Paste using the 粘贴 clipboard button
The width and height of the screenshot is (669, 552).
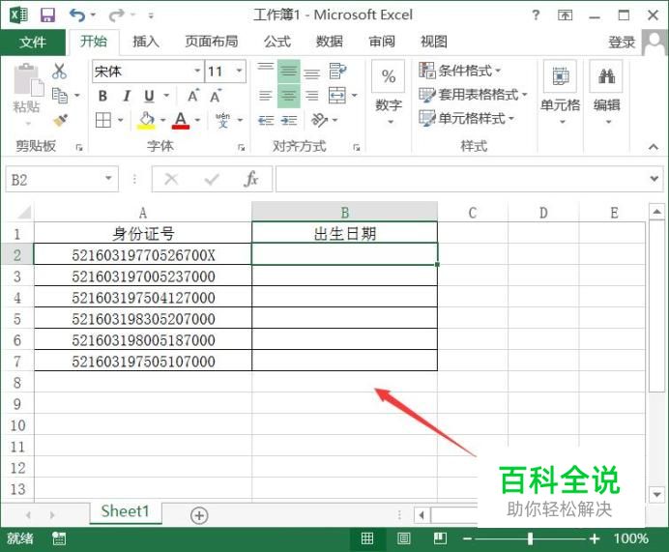coord(27,95)
